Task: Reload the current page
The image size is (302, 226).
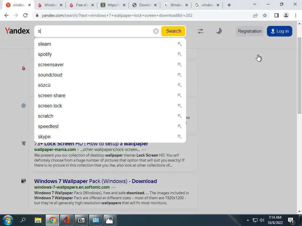Action: [x=25, y=15]
